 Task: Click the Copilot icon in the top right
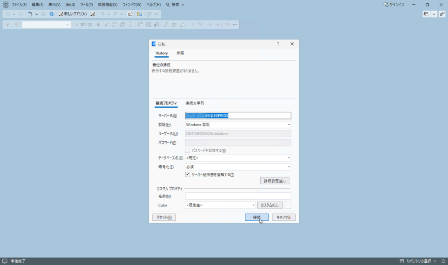[426, 14]
